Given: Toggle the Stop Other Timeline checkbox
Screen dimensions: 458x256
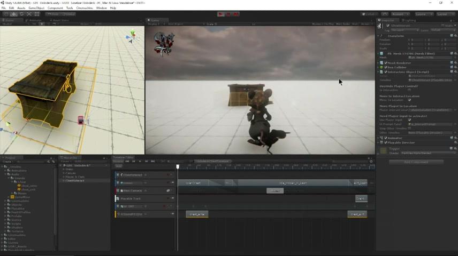Looking at the screenshot, I should (x=409, y=128).
